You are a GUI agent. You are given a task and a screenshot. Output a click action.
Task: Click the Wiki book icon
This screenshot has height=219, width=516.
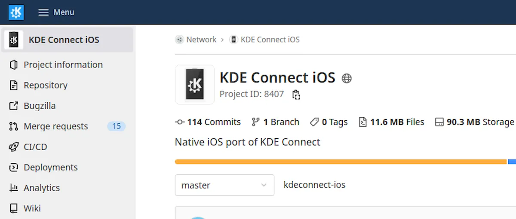(14, 209)
